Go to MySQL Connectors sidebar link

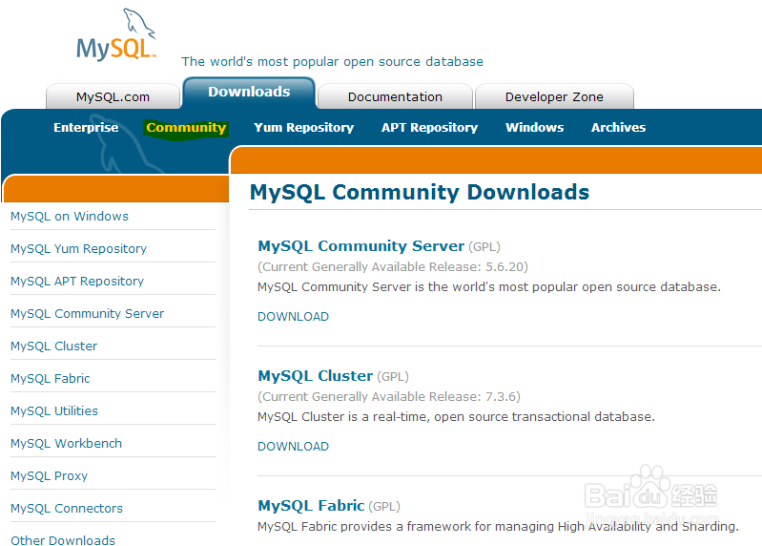tap(67, 509)
